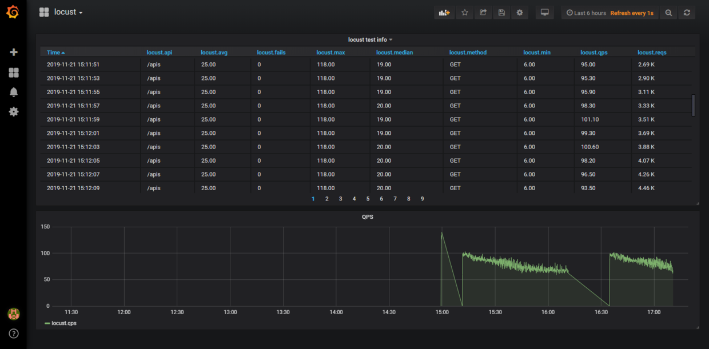Click the Share dashboard icon

click(483, 13)
